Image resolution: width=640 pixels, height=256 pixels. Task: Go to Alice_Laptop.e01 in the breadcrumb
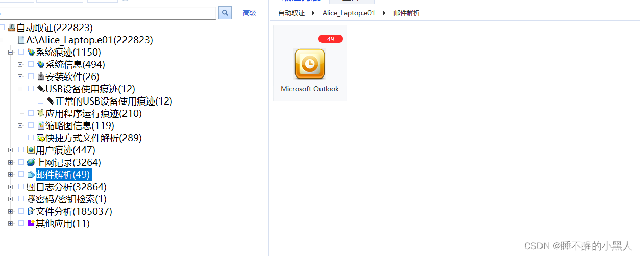tap(349, 13)
